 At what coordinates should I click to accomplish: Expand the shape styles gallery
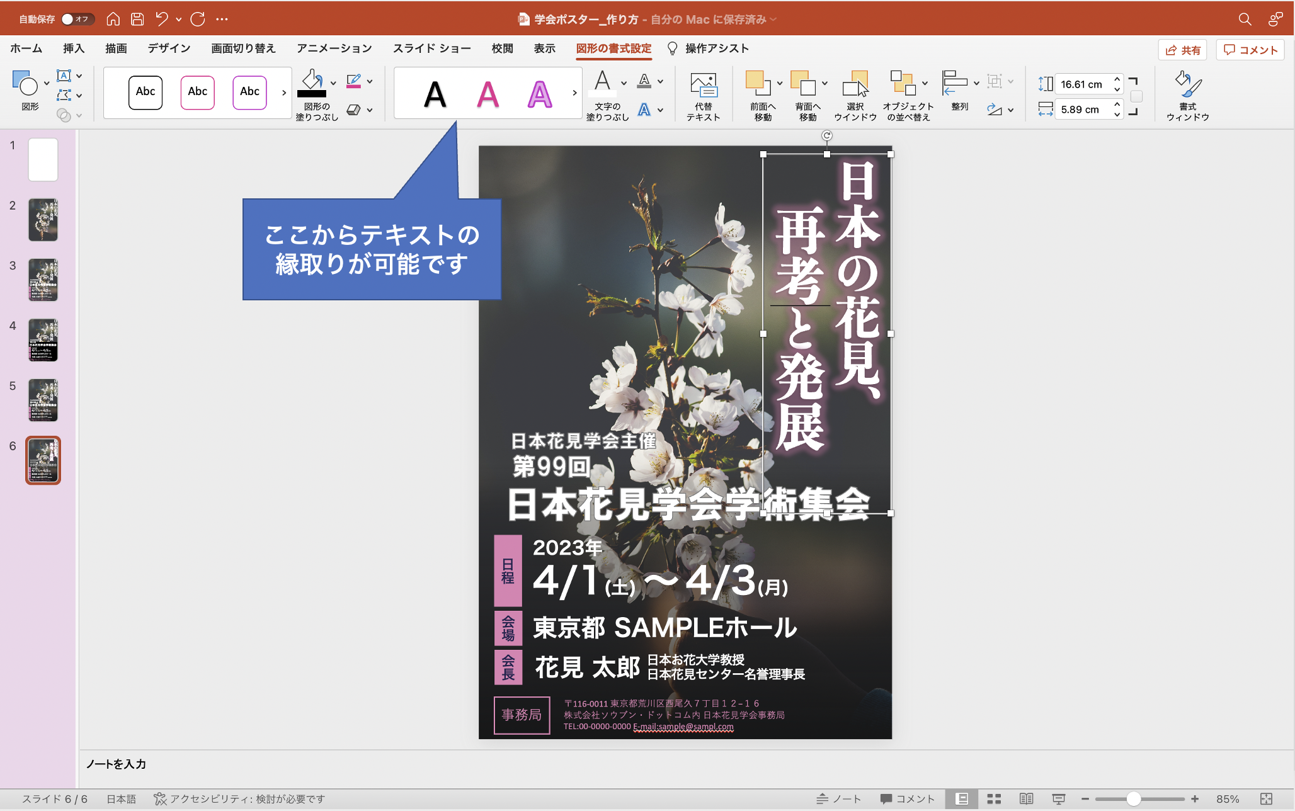tap(283, 93)
